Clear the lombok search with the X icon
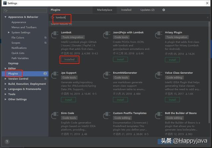Viewport: 212px width, 148px height. [208, 18]
